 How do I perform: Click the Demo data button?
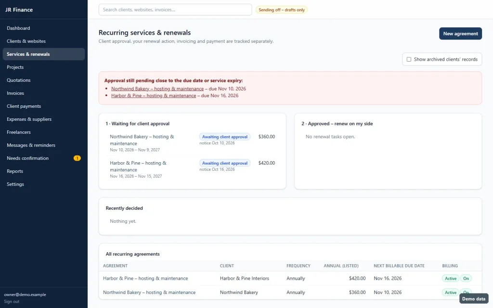[474, 299]
